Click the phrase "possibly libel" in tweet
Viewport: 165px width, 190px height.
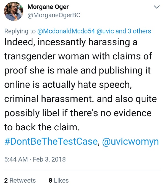tap(32, 113)
